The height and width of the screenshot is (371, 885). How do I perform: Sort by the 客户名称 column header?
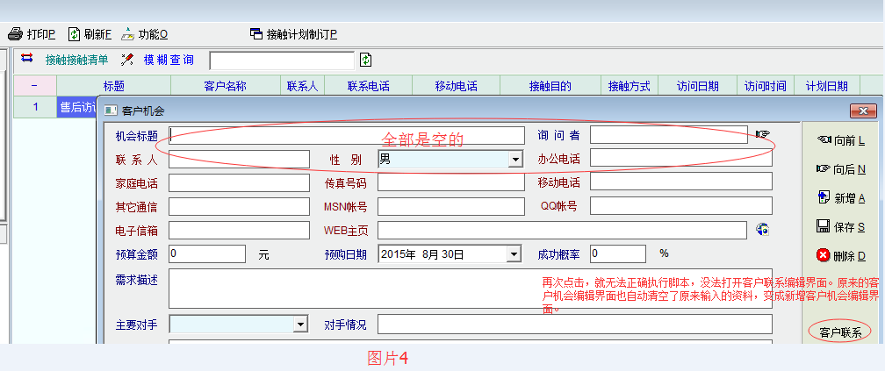coord(225,86)
